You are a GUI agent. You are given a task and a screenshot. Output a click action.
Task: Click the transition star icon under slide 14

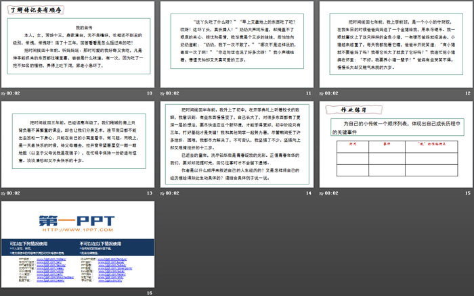click(x=162, y=193)
